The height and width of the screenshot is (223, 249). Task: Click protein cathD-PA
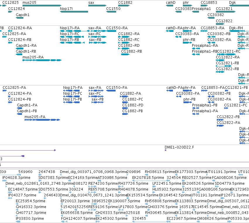click(x=174, y=88)
